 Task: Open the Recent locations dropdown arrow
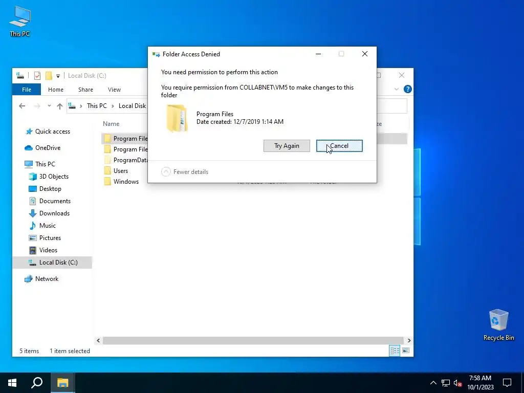[49, 106]
